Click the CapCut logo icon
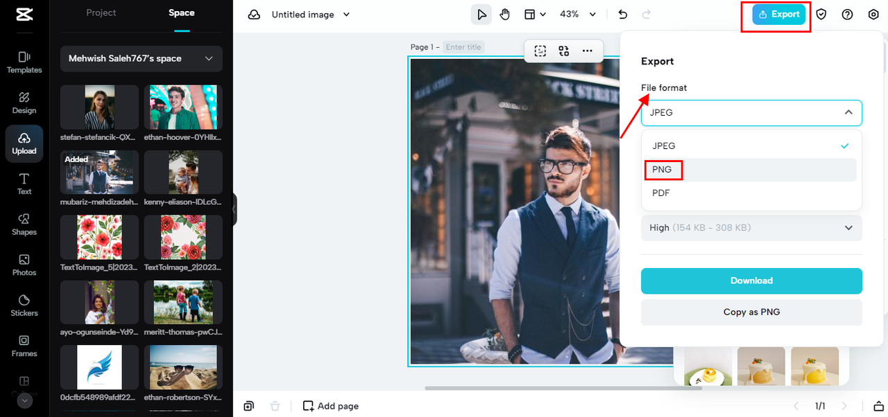The height and width of the screenshot is (417, 888). [x=24, y=15]
